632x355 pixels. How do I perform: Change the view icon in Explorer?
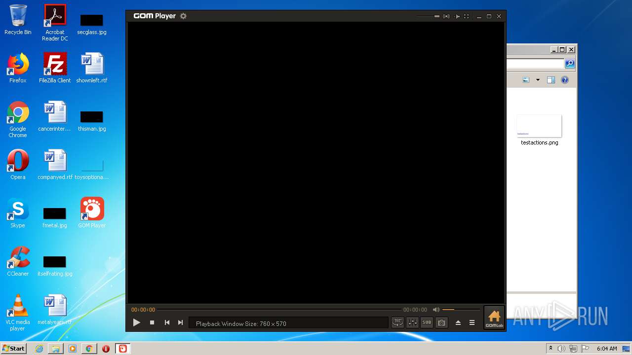pyautogui.click(x=526, y=80)
